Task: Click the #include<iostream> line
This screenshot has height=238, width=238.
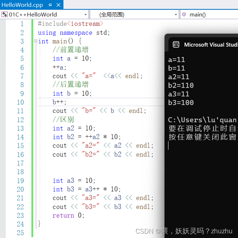Action: pos(70,24)
